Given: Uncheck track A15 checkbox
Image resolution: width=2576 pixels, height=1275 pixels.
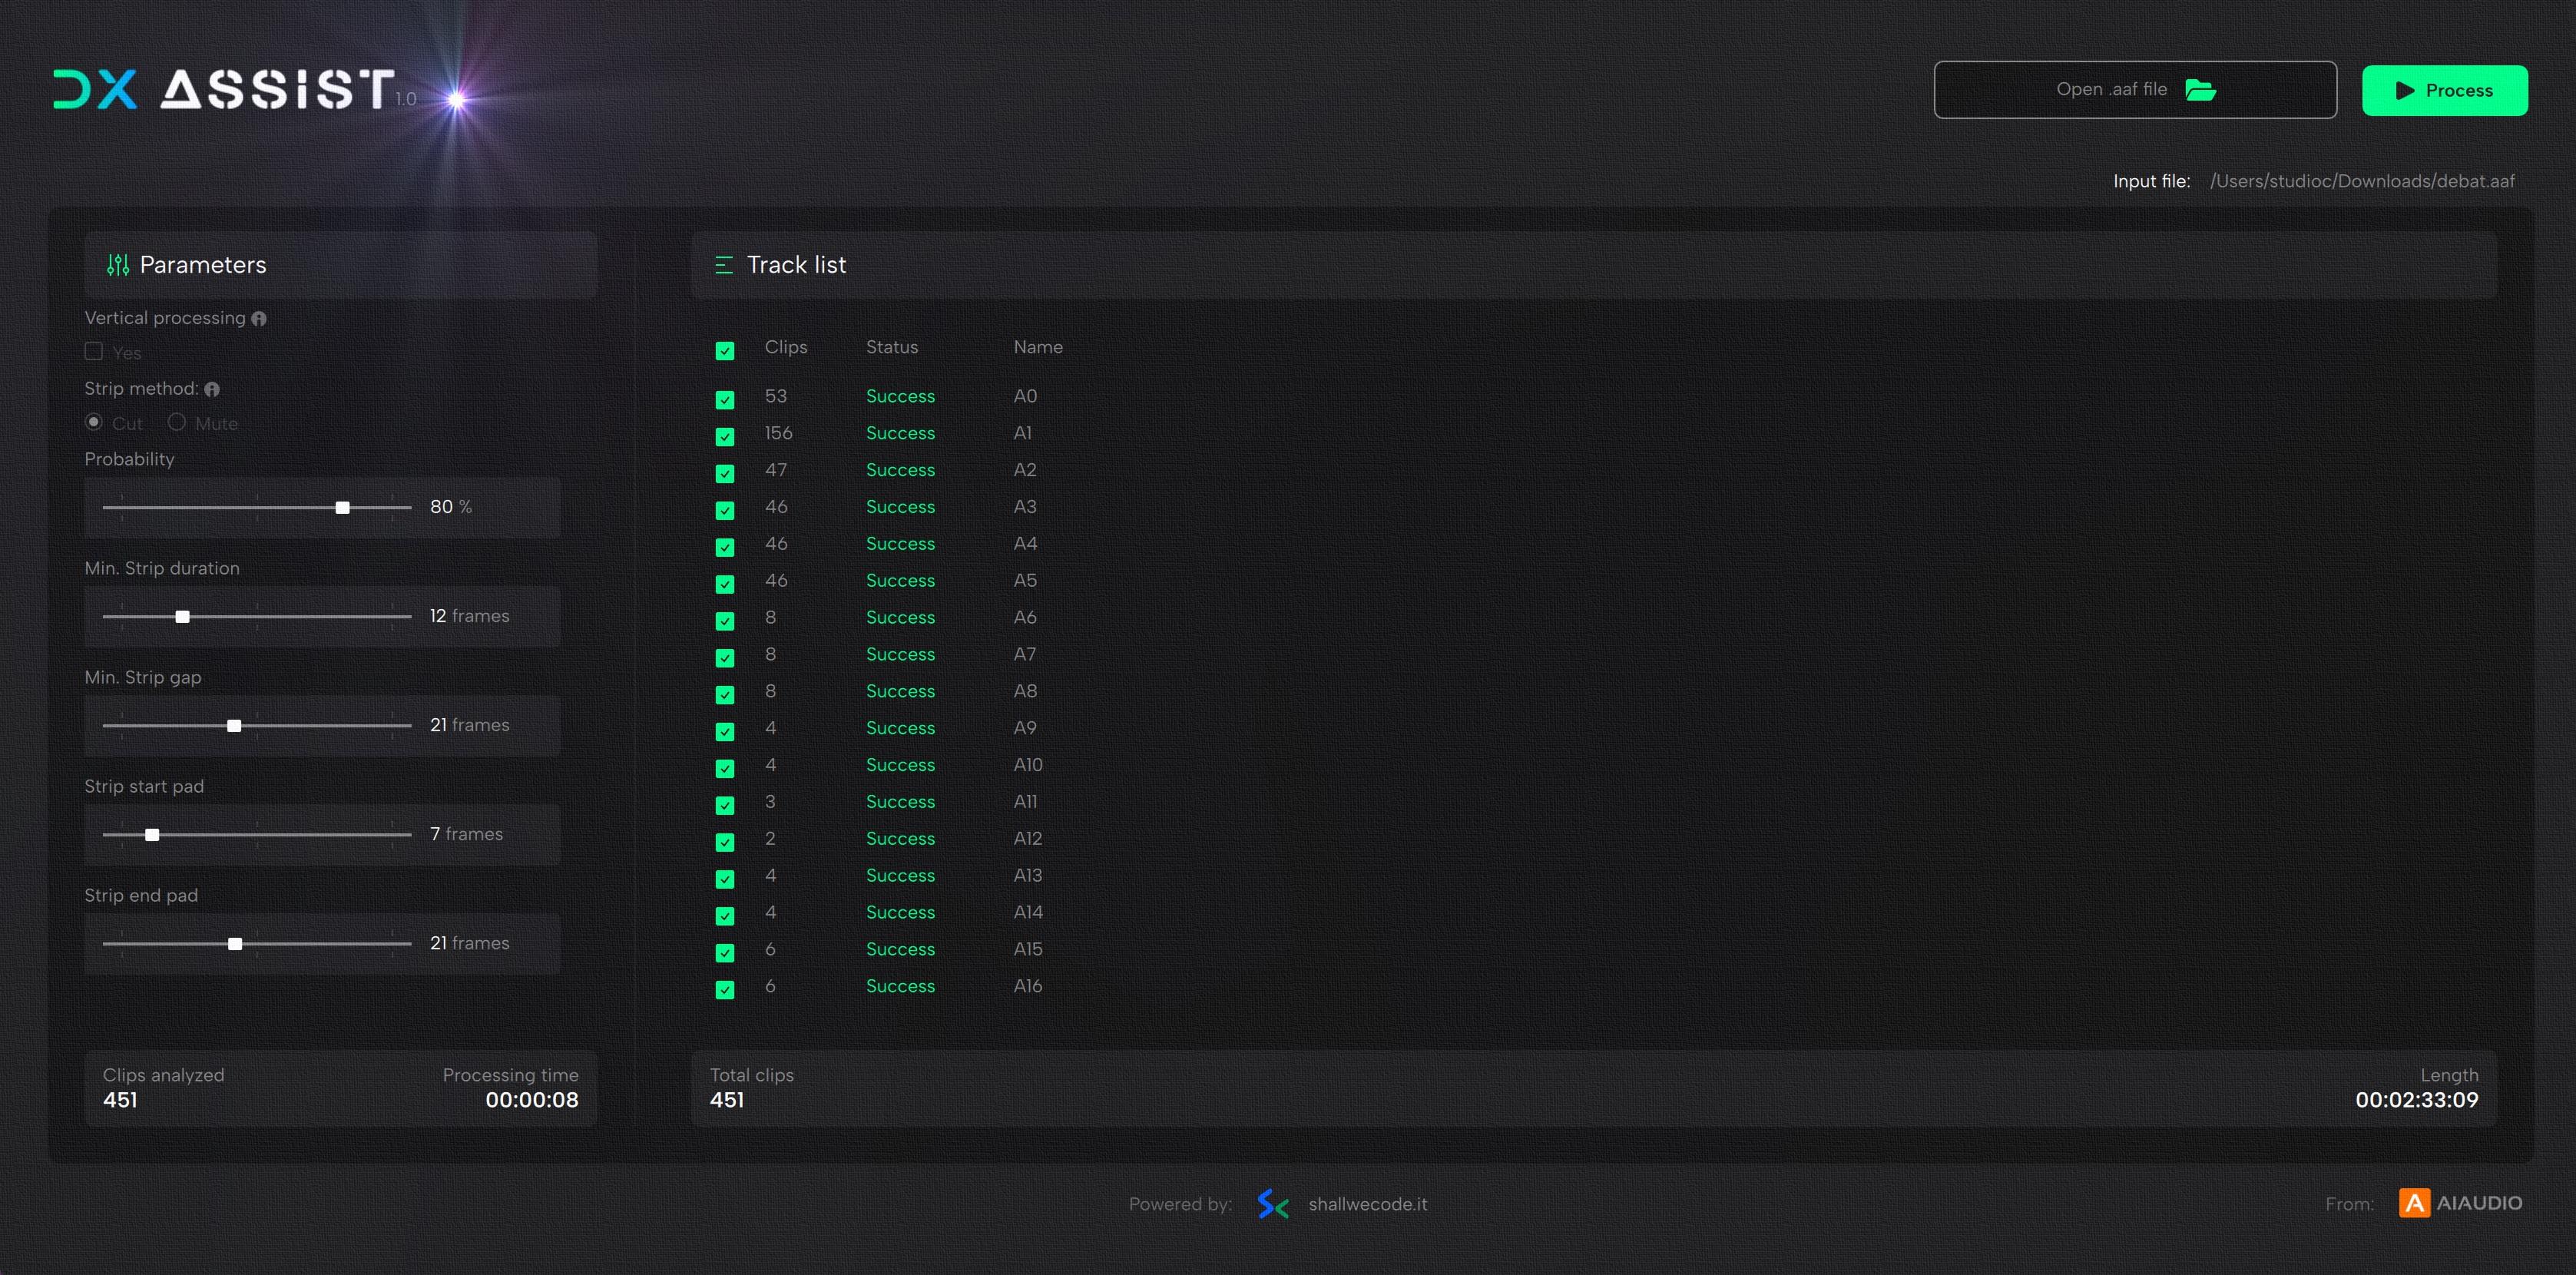Looking at the screenshot, I should tap(725, 952).
